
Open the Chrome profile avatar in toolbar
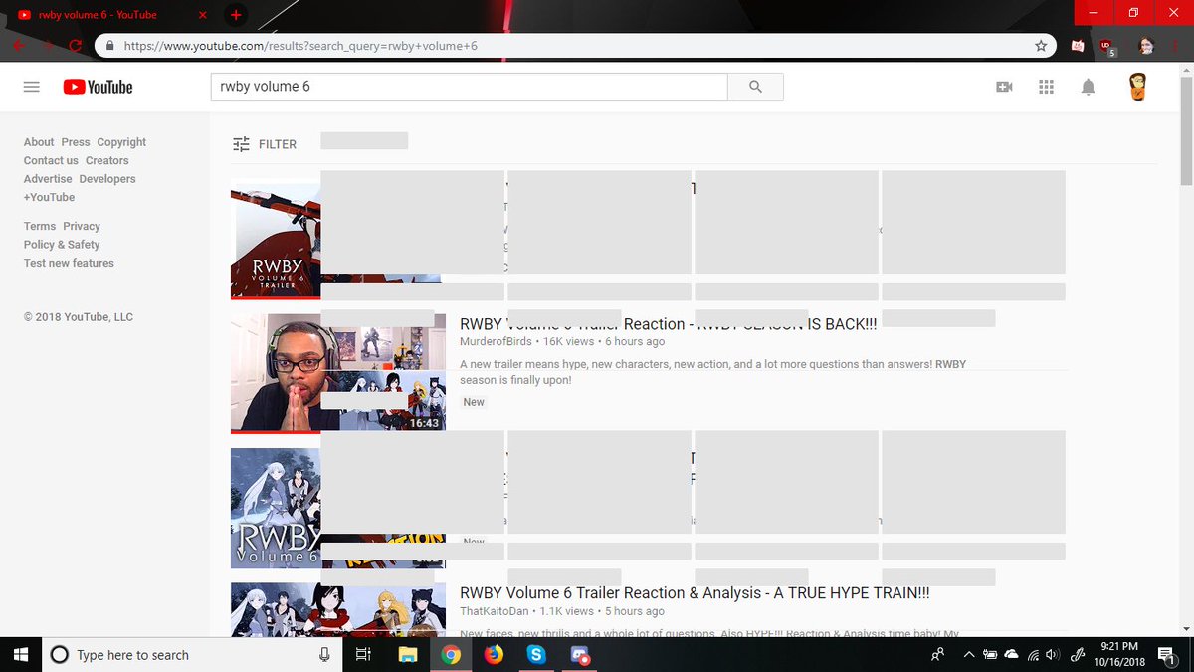[x=1146, y=46]
